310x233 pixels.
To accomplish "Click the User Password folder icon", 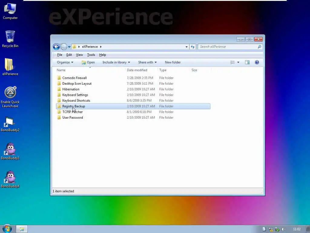I will [59, 117].
